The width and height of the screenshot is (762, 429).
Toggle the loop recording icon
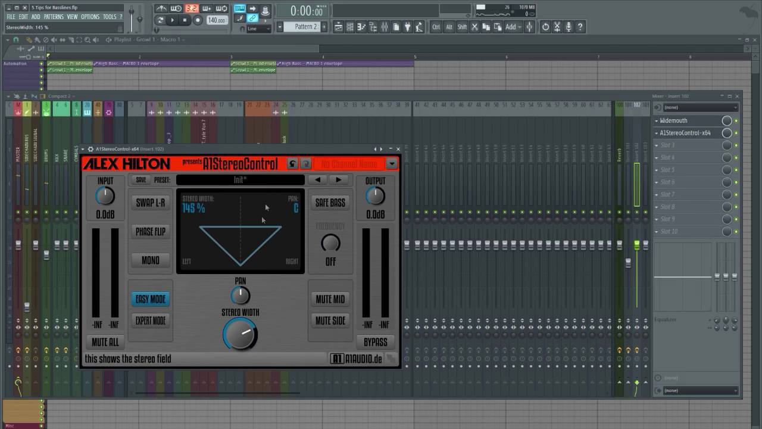pyautogui.click(x=221, y=8)
